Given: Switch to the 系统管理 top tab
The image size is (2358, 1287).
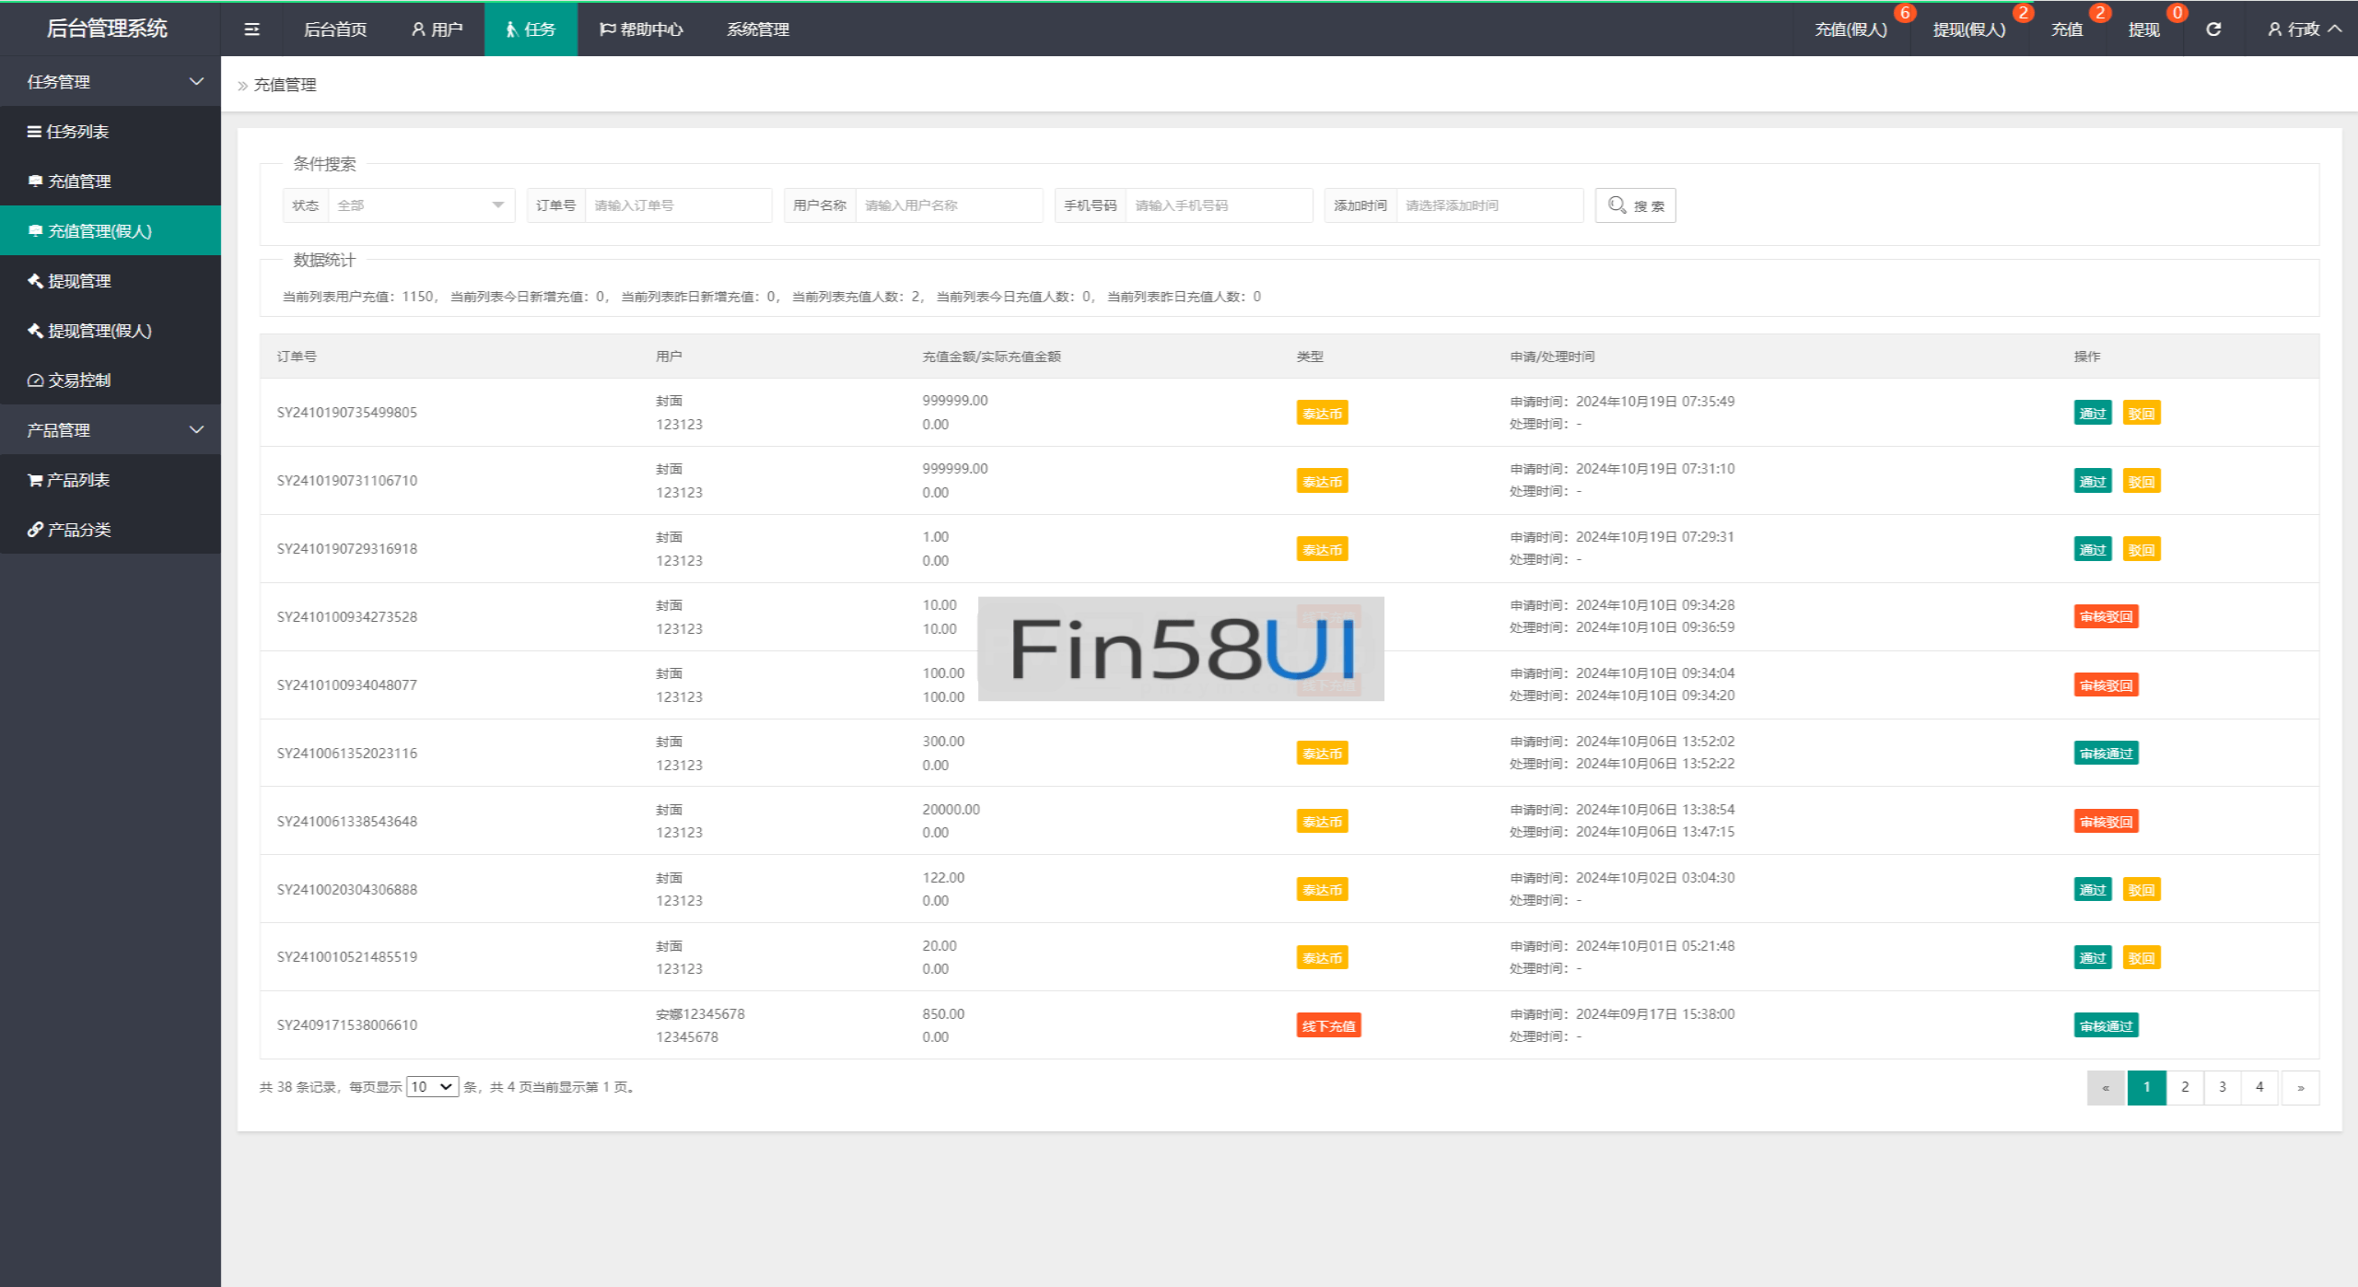Looking at the screenshot, I should coord(757,29).
